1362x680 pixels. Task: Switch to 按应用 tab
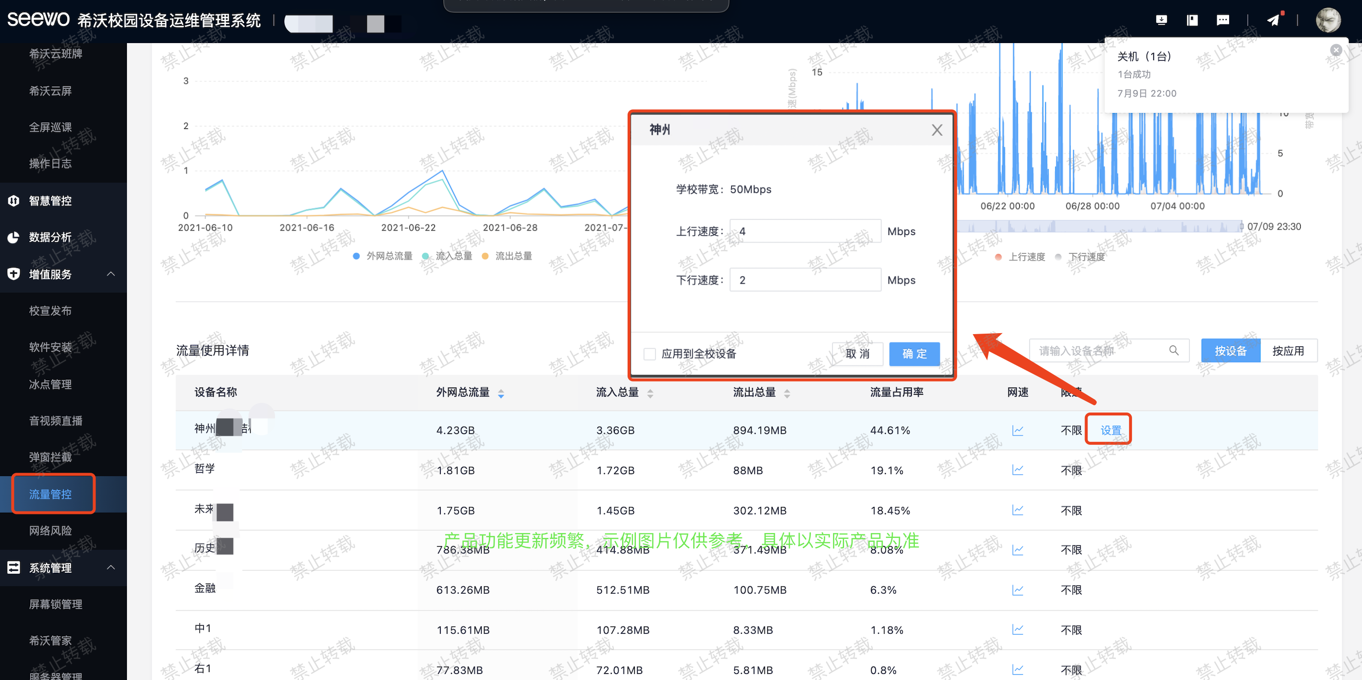[1288, 350]
